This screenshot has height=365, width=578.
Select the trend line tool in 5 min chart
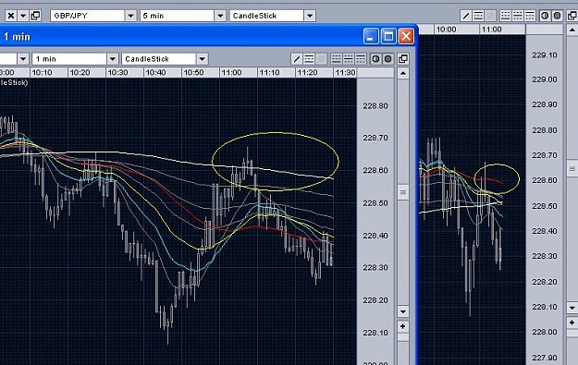click(x=466, y=16)
